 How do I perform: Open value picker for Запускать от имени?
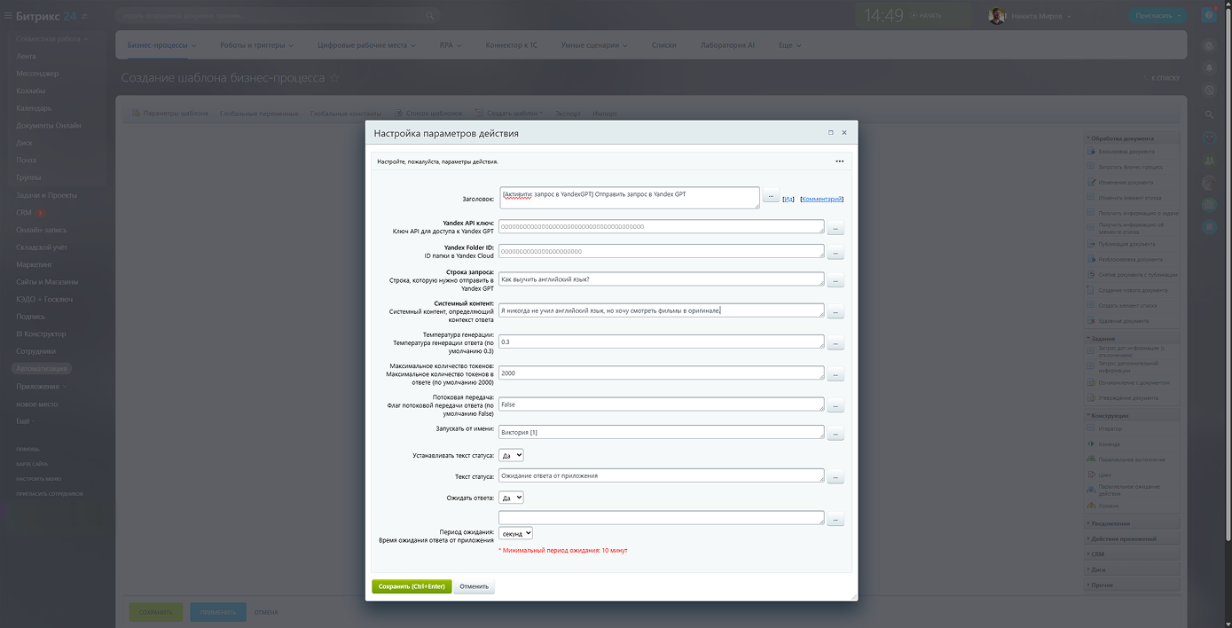(x=836, y=434)
